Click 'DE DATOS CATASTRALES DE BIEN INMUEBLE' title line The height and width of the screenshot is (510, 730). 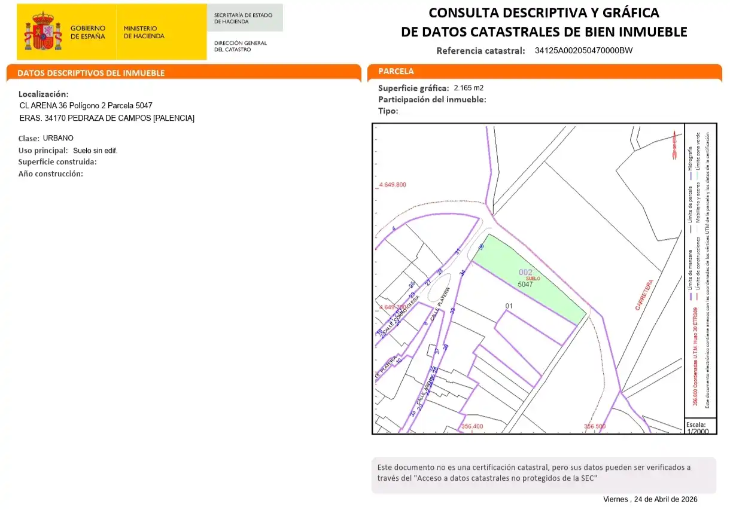(544, 32)
